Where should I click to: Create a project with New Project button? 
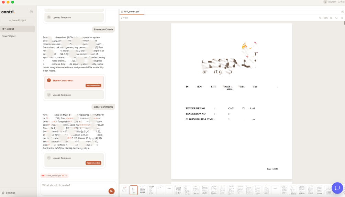coord(18,20)
